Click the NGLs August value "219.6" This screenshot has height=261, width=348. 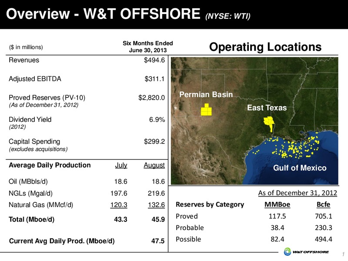click(157, 193)
